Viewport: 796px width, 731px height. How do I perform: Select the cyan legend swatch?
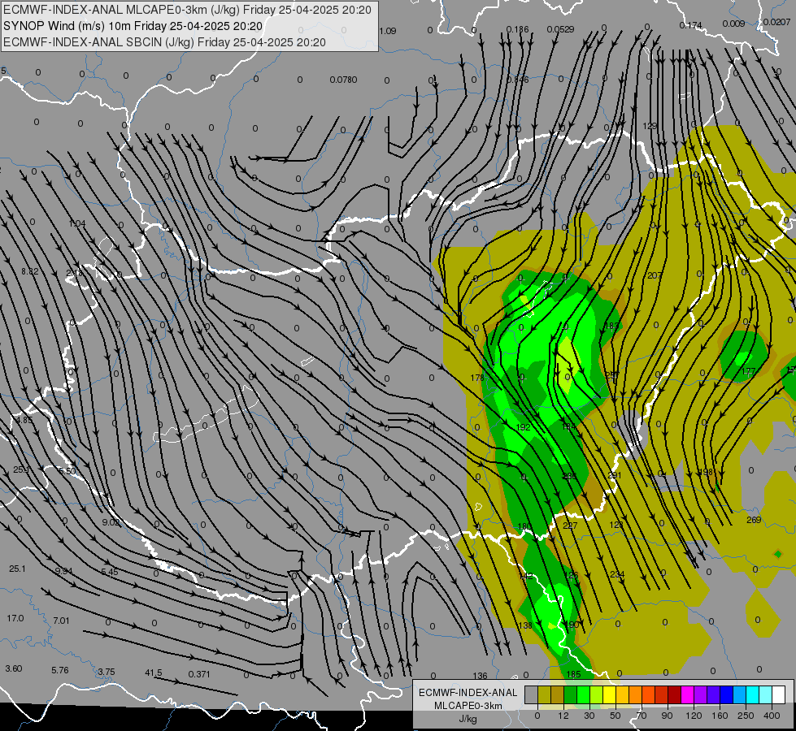[x=753, y=694]
